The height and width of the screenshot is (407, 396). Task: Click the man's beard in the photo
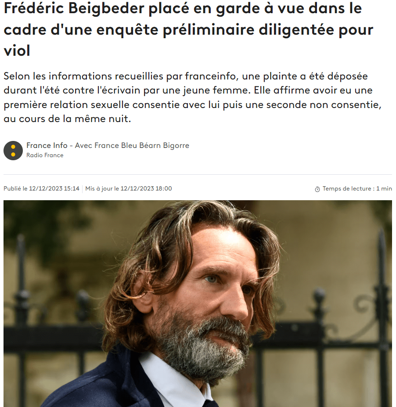(x=205, y=345)
